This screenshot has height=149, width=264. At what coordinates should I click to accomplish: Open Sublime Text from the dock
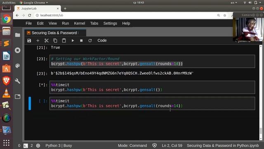pos(7,43)
